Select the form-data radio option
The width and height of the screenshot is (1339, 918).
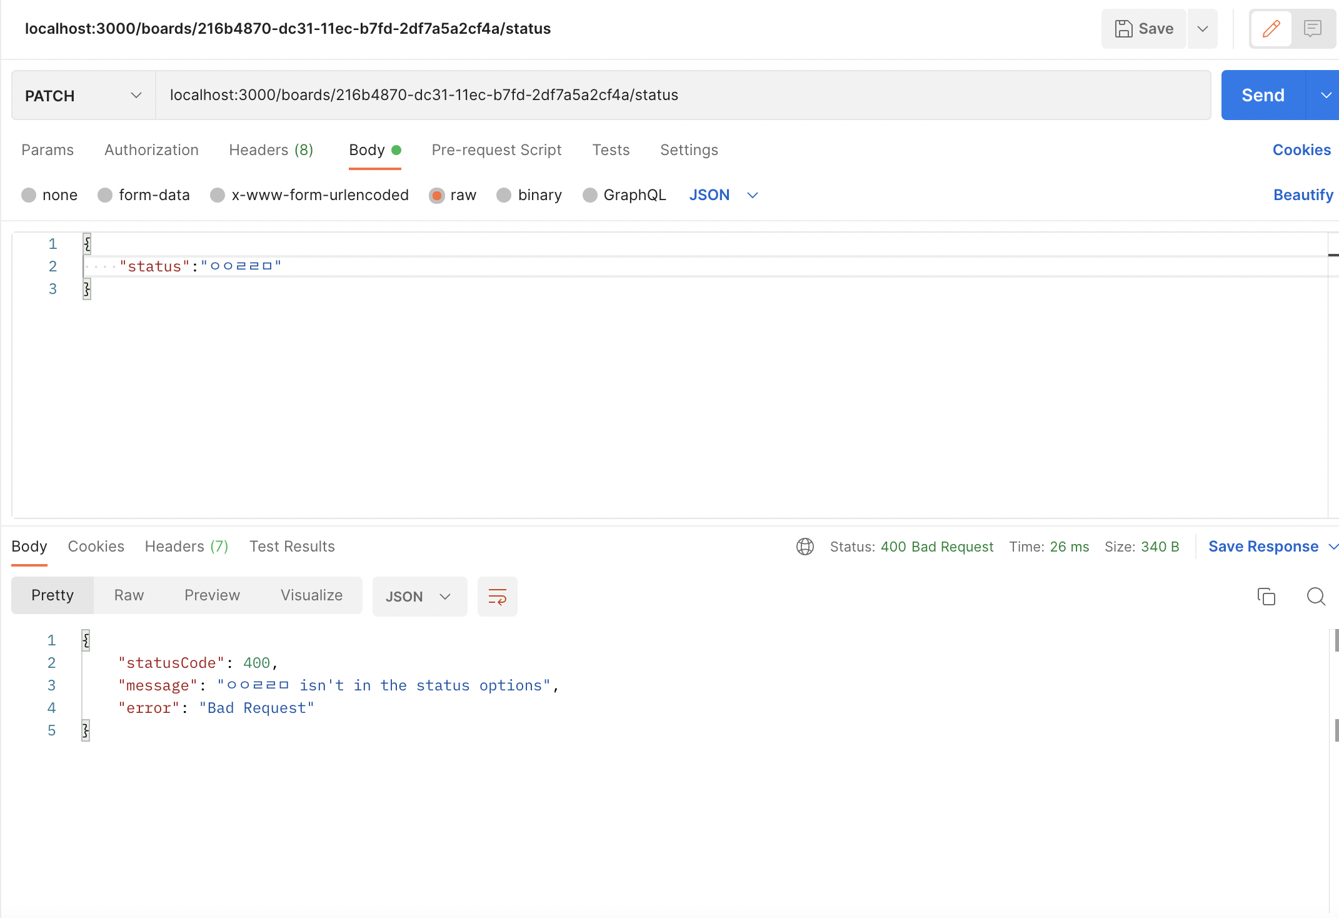(x=105, y=195)
